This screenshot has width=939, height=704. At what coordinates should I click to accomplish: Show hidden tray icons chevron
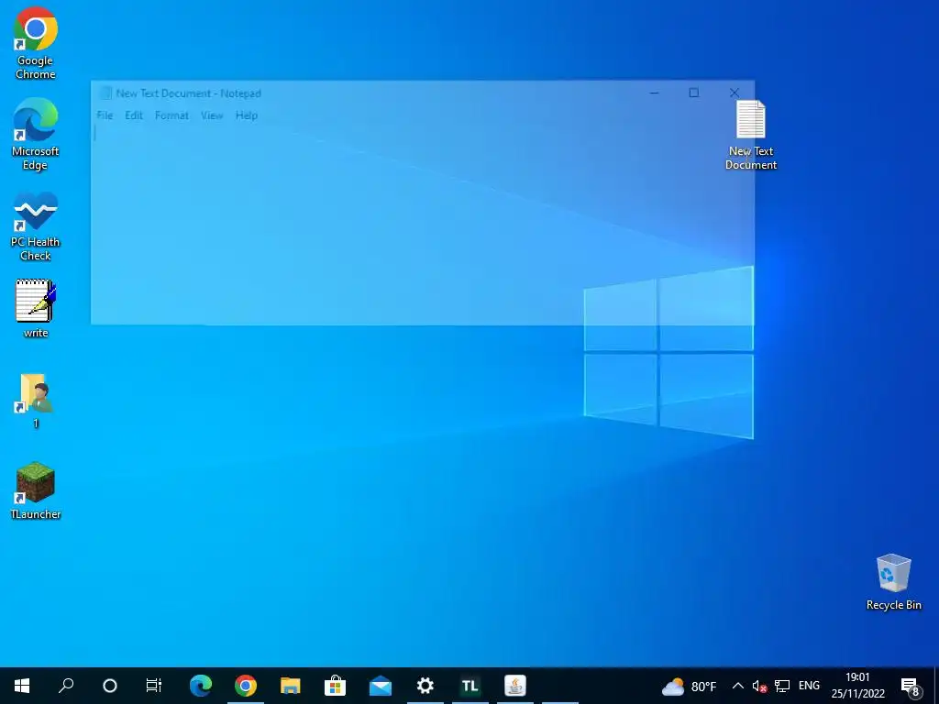(x=738, y=686)
